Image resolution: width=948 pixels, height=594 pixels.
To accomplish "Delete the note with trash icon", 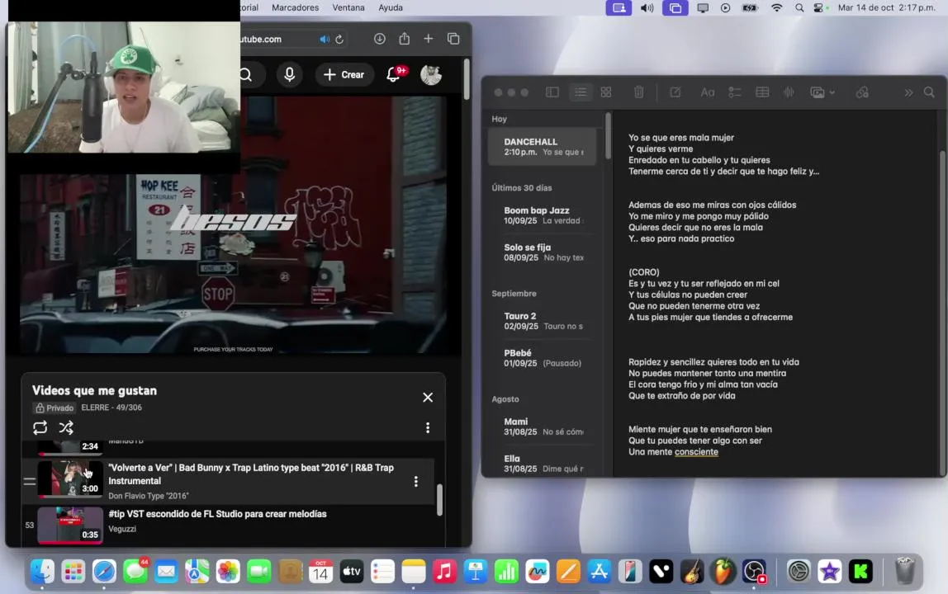I will coord(638,92).
